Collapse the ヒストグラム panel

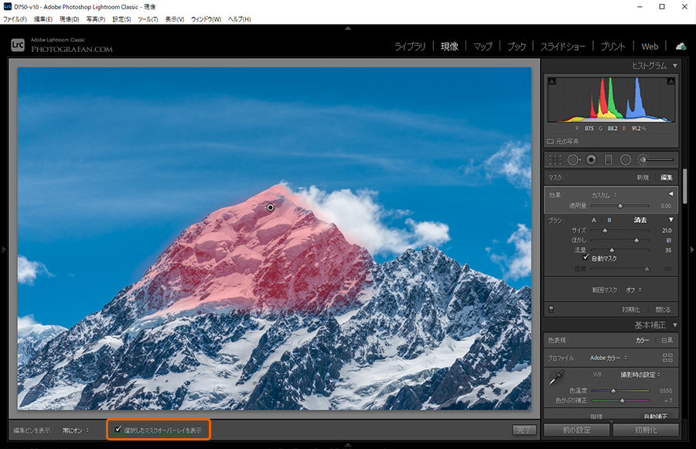pos(675,66)
